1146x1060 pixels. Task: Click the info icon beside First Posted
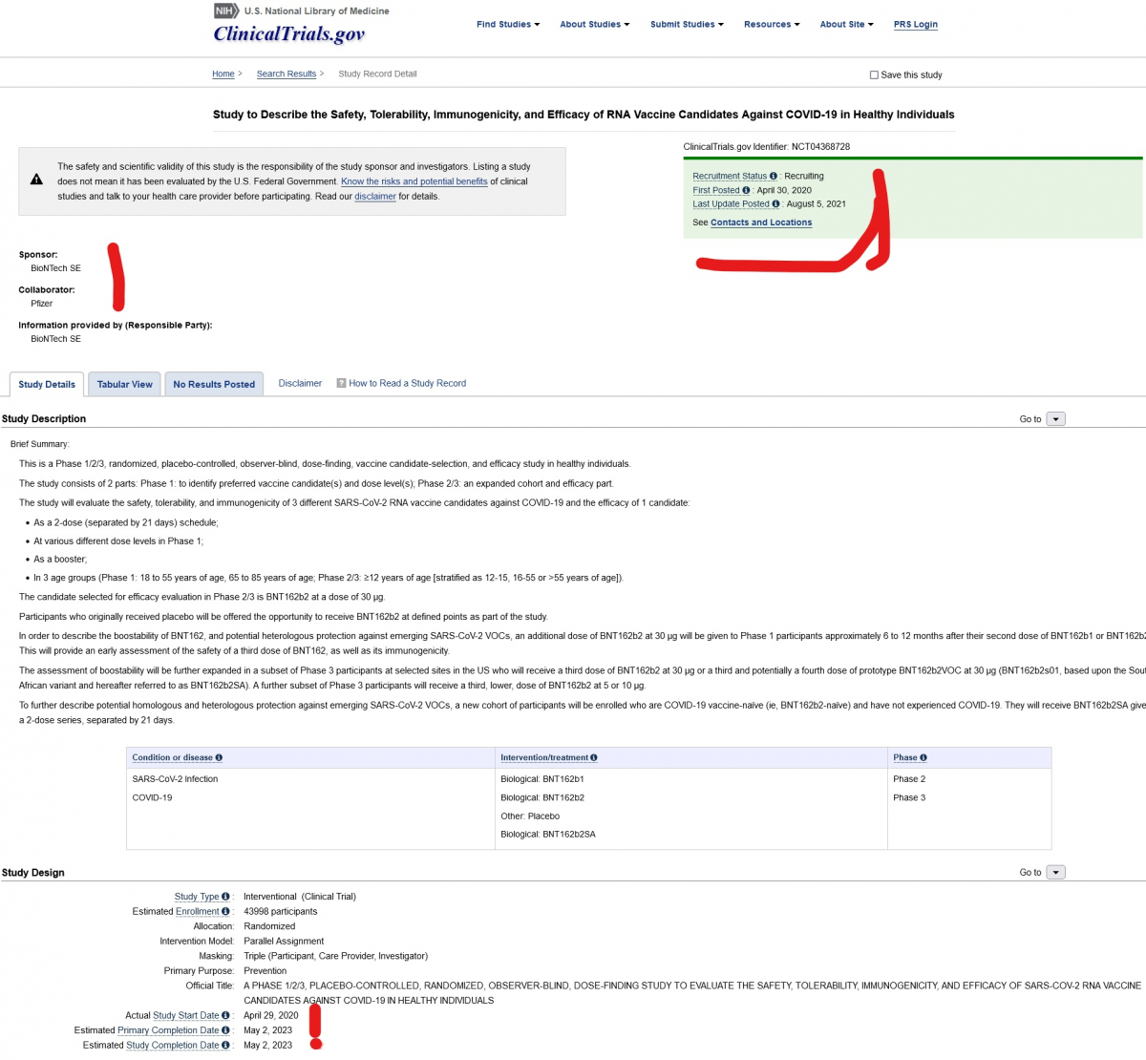click(x=746, y=190)
